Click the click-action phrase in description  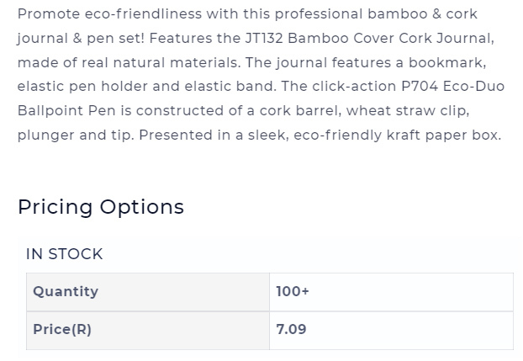click(x=354, y=87)
